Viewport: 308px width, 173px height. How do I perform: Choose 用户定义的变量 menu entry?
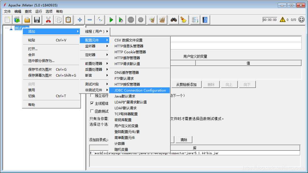[x=139, y=126]
